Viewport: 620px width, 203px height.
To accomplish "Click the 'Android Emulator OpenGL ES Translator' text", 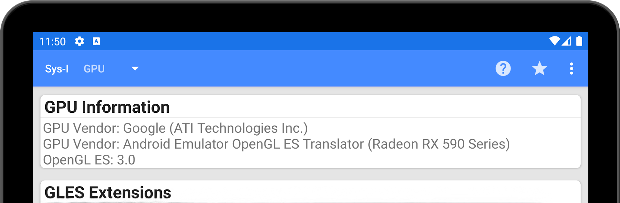I will tap(243, 144).
